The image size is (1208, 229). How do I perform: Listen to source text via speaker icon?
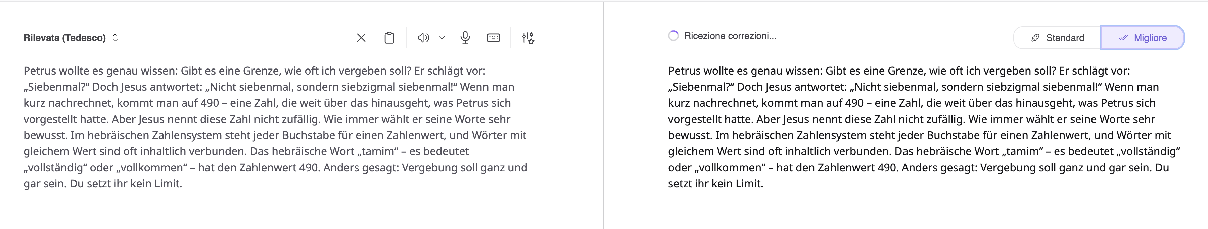tap(423, 38)
